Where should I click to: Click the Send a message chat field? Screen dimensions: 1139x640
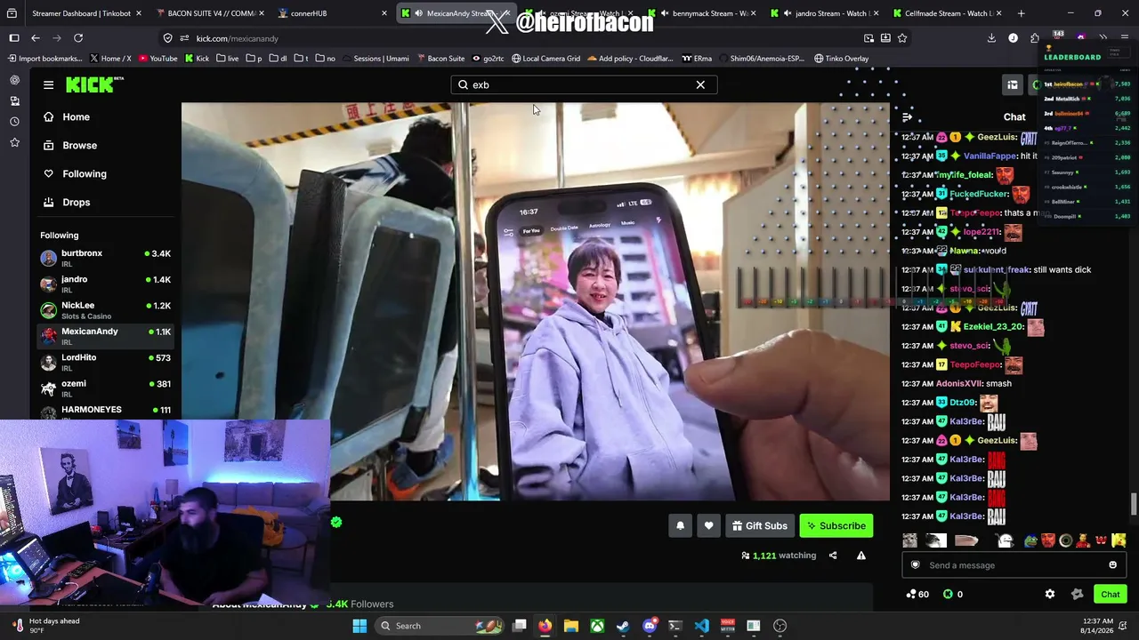pyautogui.click(x=1014, y=565)
